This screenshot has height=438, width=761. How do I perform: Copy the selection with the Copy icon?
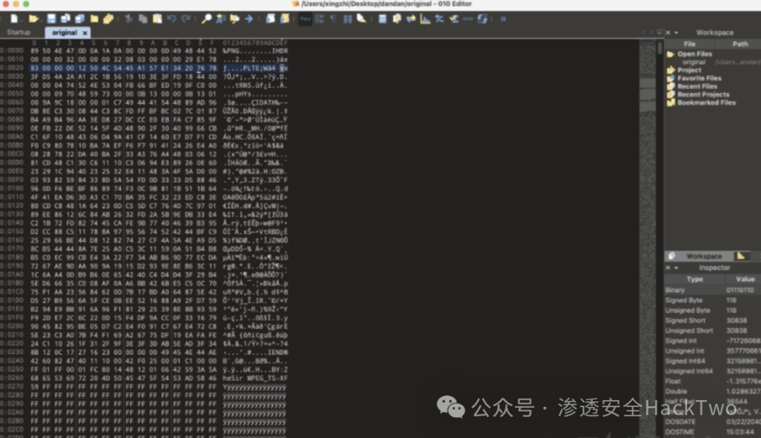click(143, 19)
